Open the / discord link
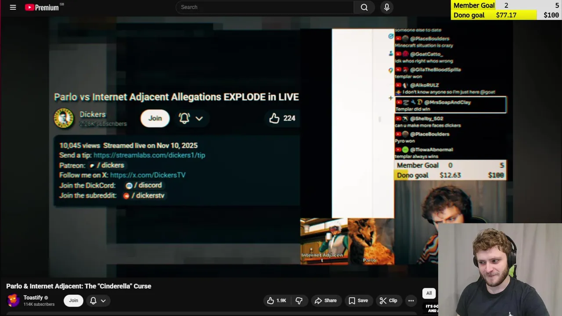Screen dimensions: 562x316 144,185
